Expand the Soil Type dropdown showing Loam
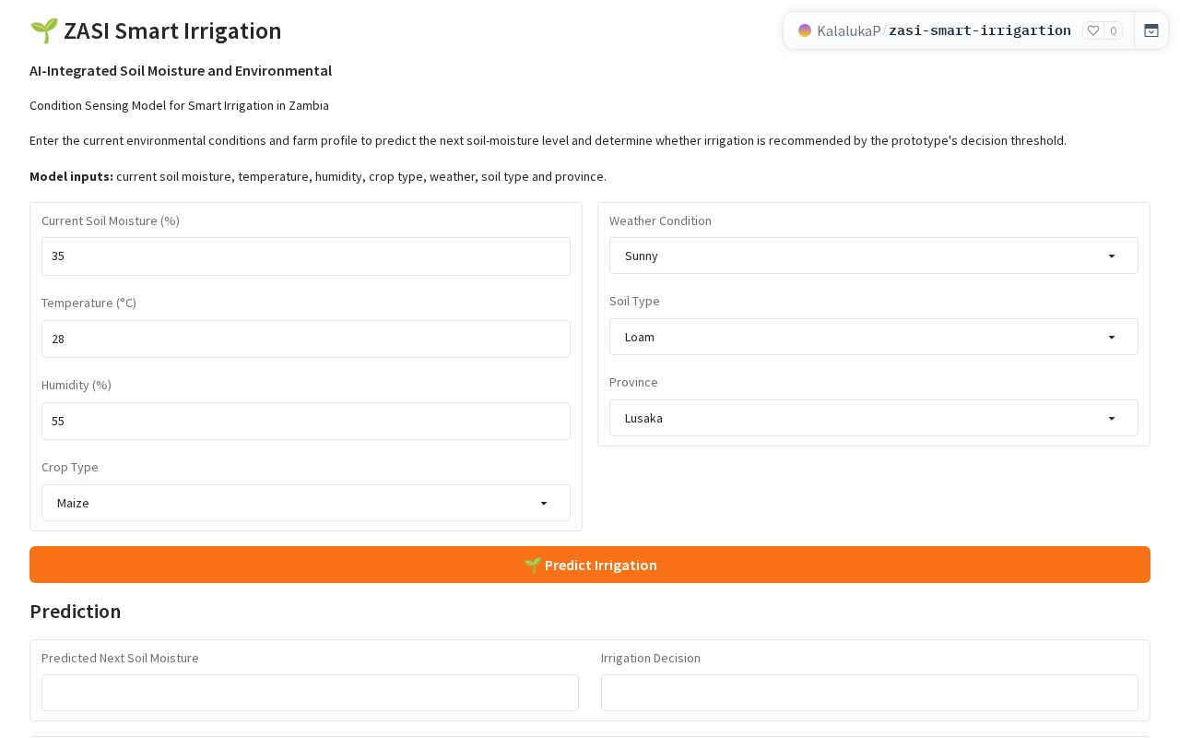This screenshot has width=1180, height=738. [x=874, y=337]
